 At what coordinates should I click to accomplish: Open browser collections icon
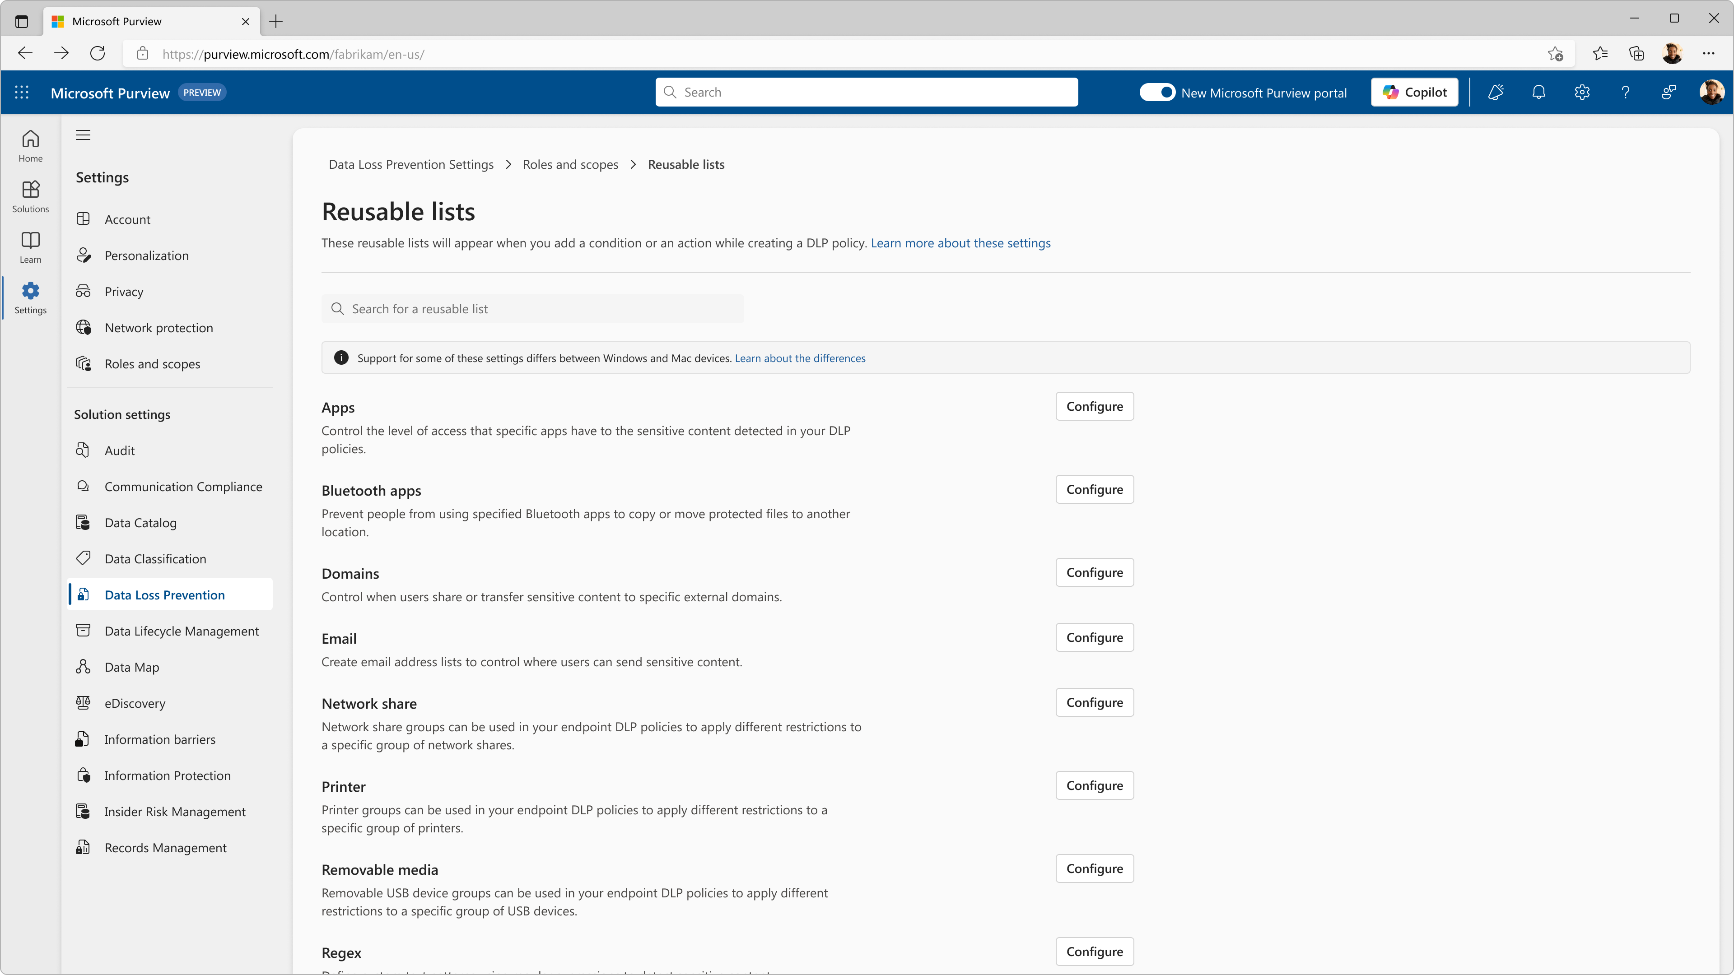[x=1636, y=54]
